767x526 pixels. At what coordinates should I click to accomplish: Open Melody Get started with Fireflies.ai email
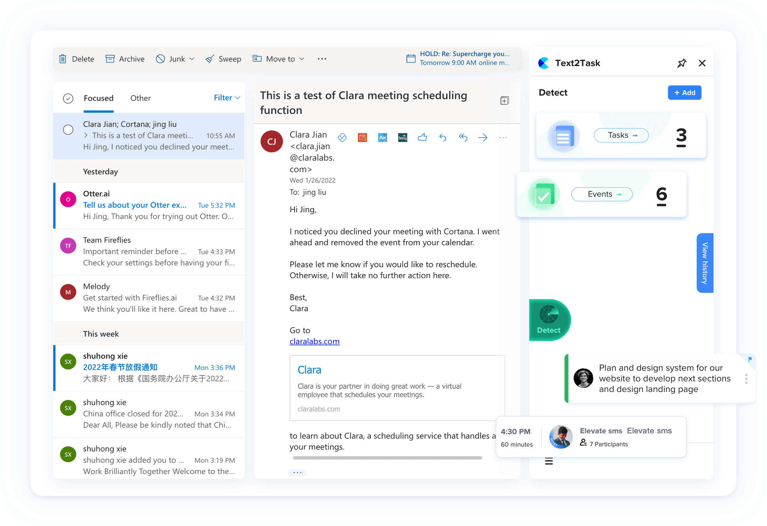point(149,298)
